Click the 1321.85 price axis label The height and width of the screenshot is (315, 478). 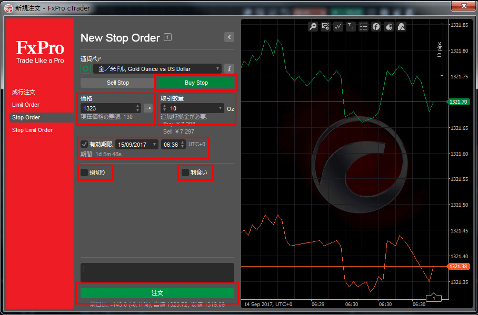[x=459, y=25]
